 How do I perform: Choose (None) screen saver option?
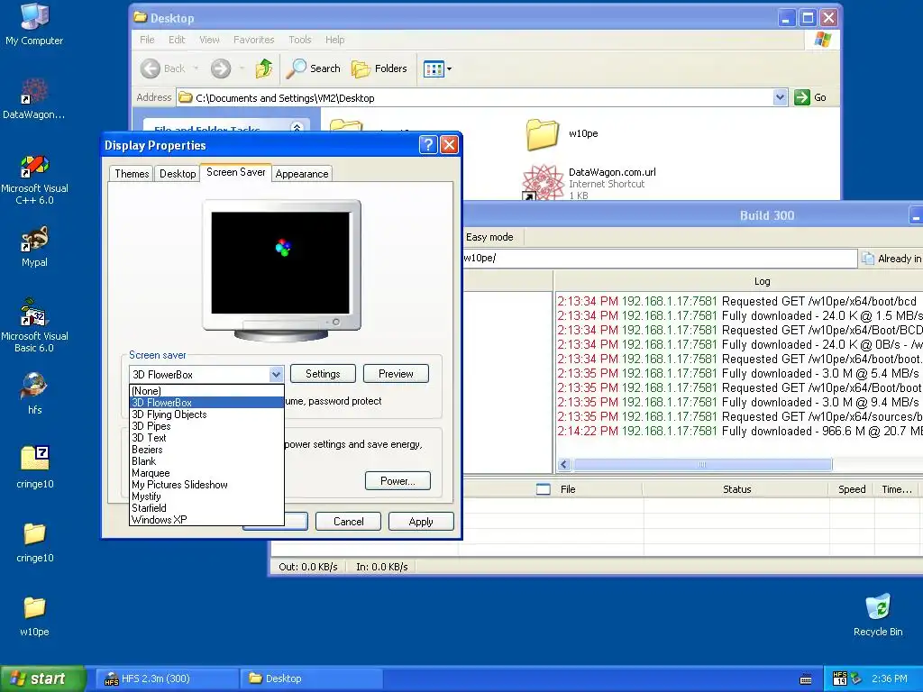(x=206, y=391)
